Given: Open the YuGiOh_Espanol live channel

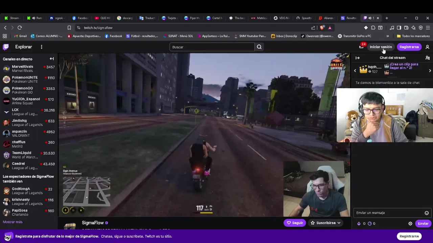Looking at the screenshot, I should point(29,101).
